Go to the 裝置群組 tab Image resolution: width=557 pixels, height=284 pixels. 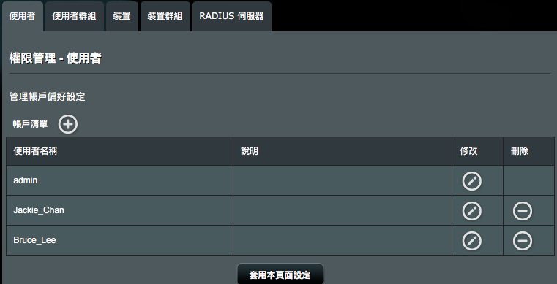[x=165, y=16]
